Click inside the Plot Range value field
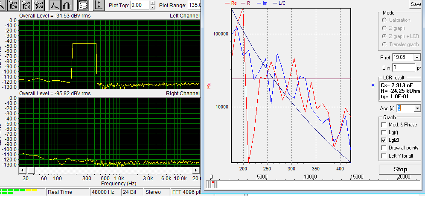This screenshot has width=425, height=199. [194, 5]
